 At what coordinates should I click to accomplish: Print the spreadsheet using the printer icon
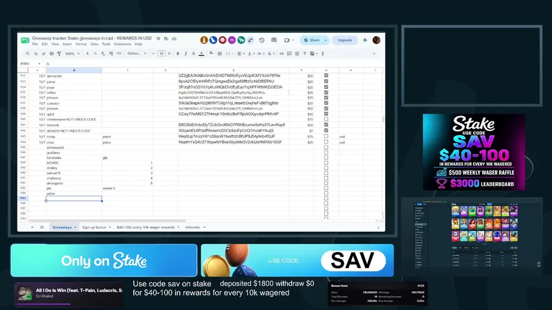click(51, 54)
